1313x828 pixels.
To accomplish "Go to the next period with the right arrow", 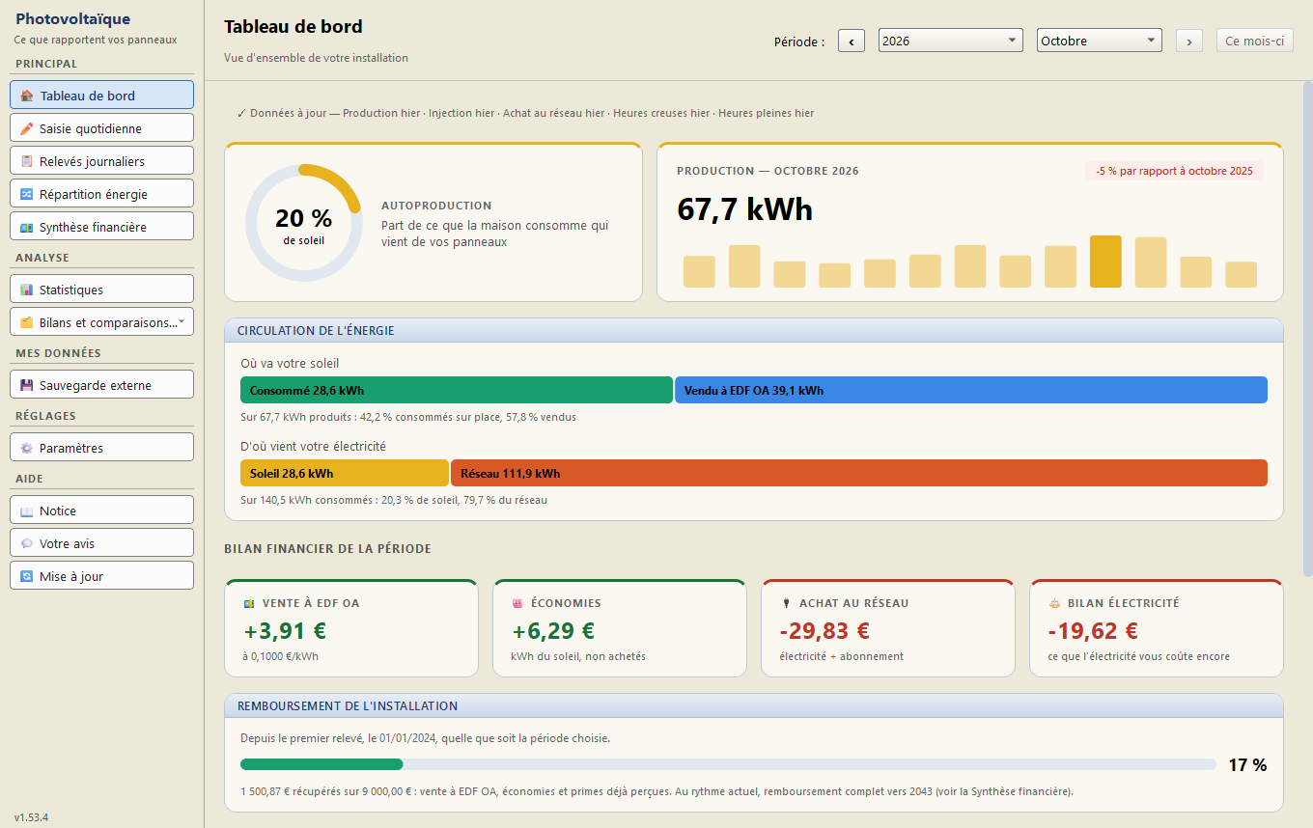I will tap(1189, 41).
